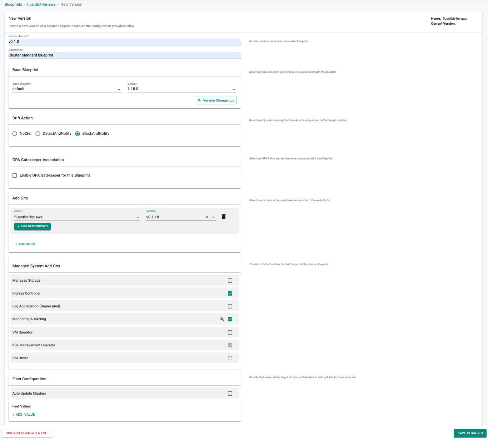This screenshot has height=440, width=488.
Task: Click the Save Changes button
Action: pos(470,433)
